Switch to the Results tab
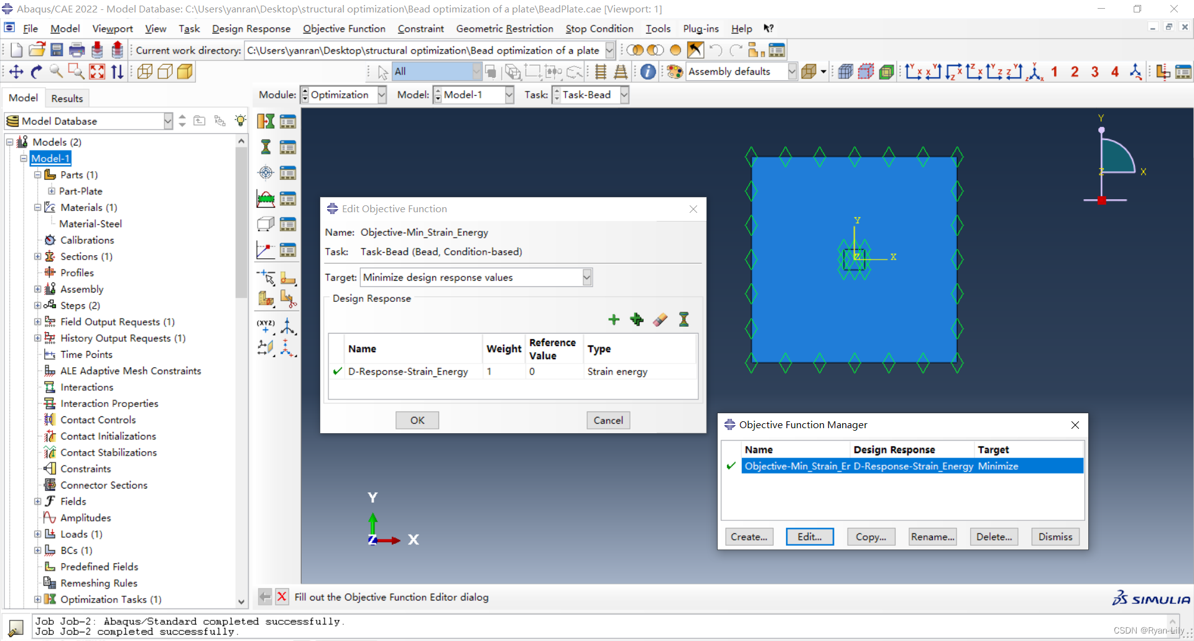The height and width of the screenshot is (641, 1194). coord(67,98)
